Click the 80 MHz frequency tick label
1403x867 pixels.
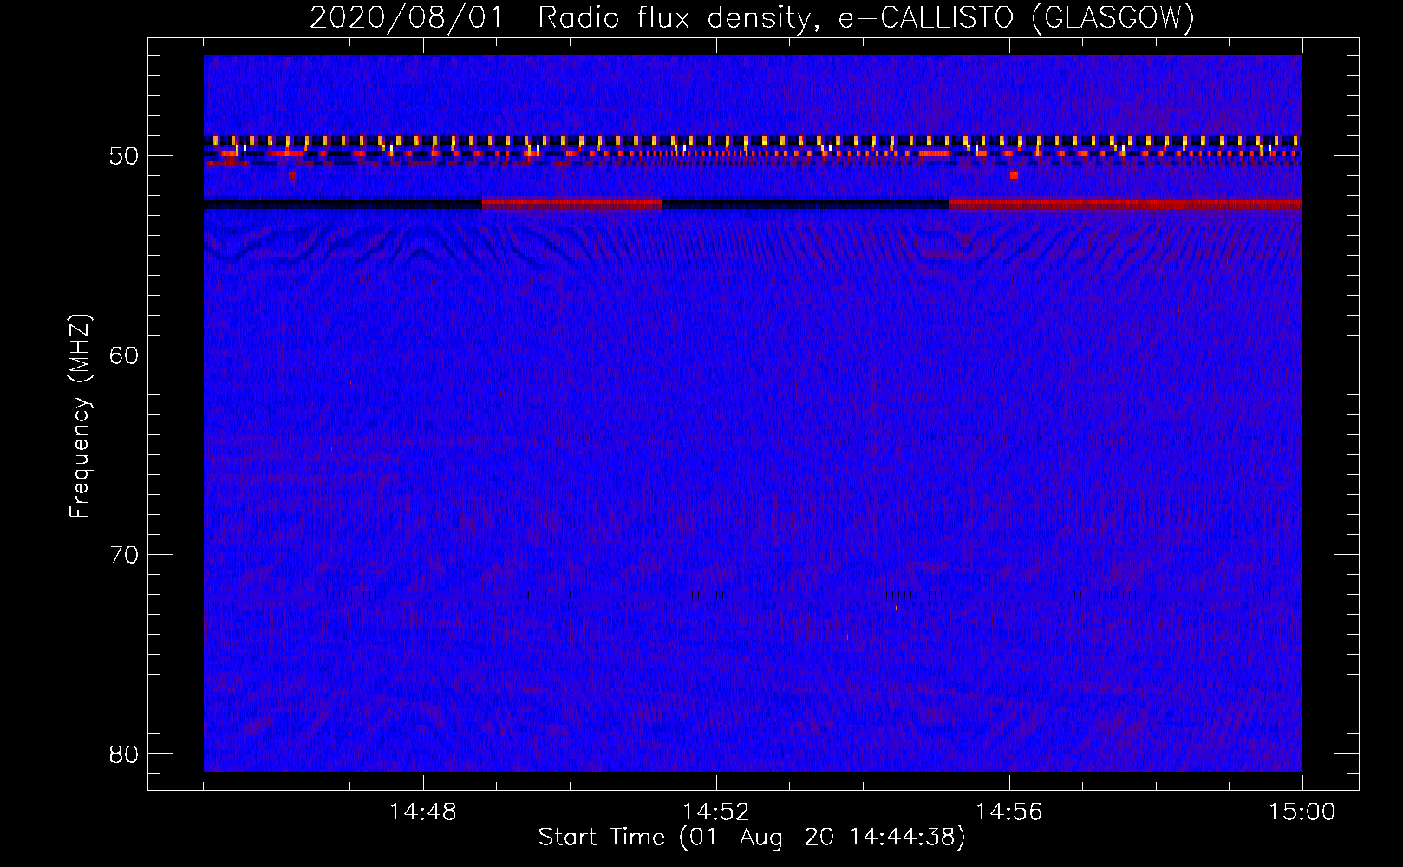pyautogui.click(x=125, y=754)
